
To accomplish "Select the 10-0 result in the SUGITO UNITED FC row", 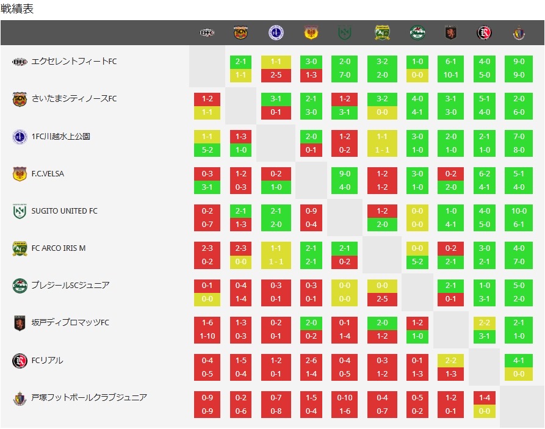I will click(519, 211).
